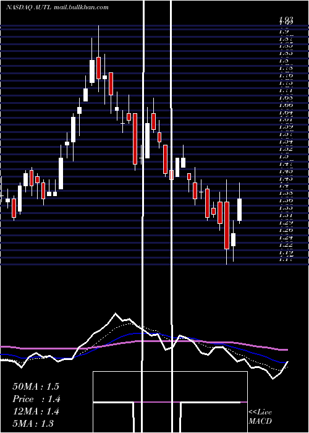
Task: Click the 1.71 price axis label
Action: point(286,90)
